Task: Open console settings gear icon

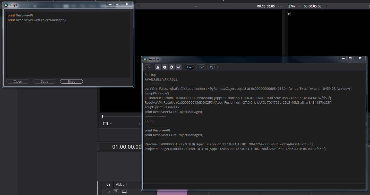Action: pos(172,67)
